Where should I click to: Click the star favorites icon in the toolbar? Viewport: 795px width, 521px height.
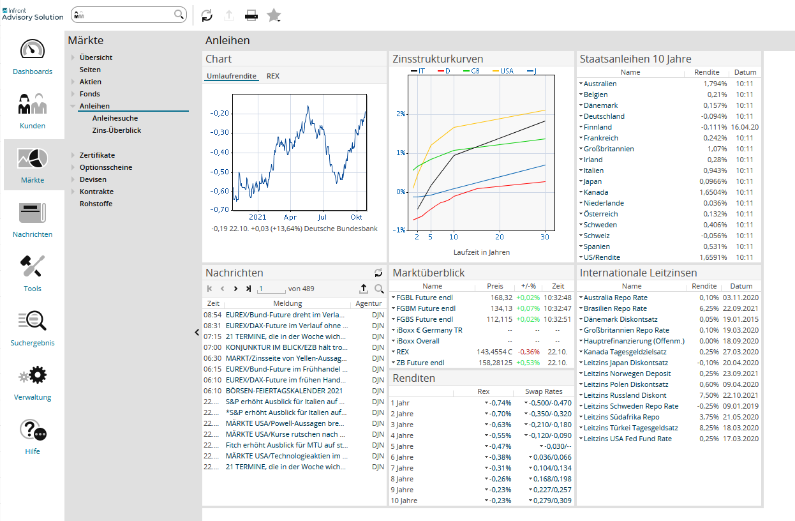[x=274, y=16]
